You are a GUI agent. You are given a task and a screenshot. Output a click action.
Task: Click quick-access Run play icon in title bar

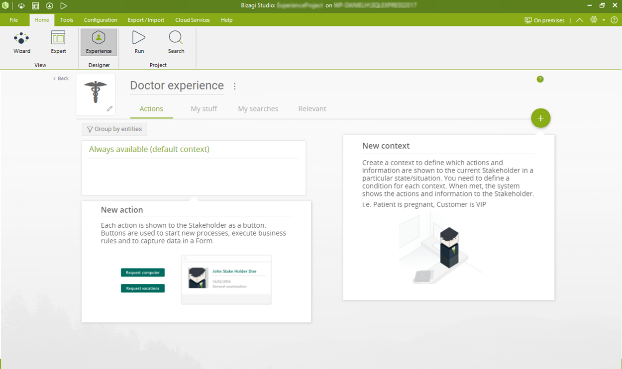[x=63, y=6]
